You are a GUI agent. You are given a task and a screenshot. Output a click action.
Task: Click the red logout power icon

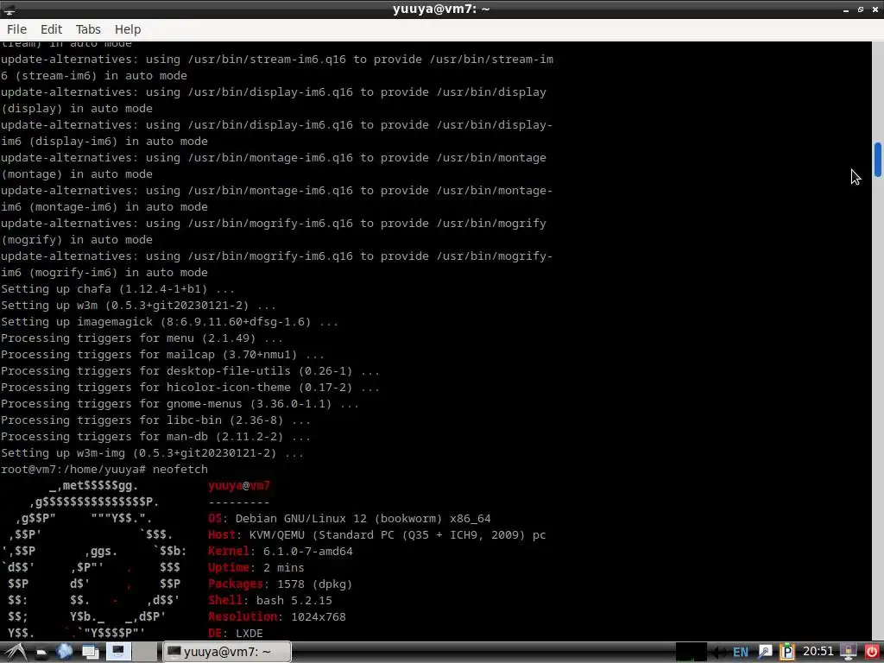[871, 653]
